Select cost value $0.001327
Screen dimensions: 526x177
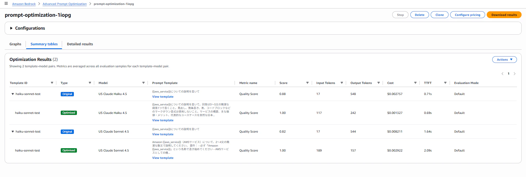point(395,113)
